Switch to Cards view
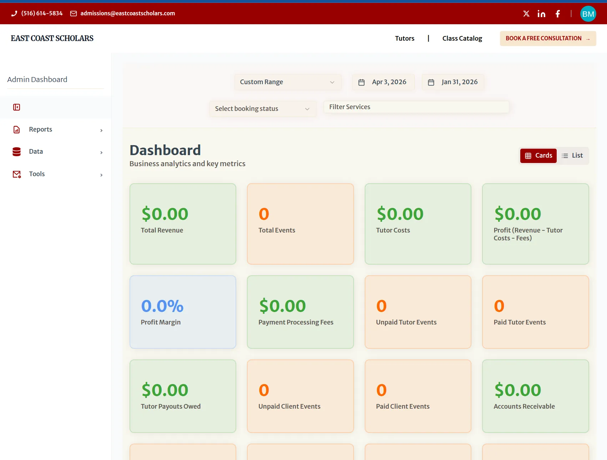The image size is (607, 460). tap(538, 155)
